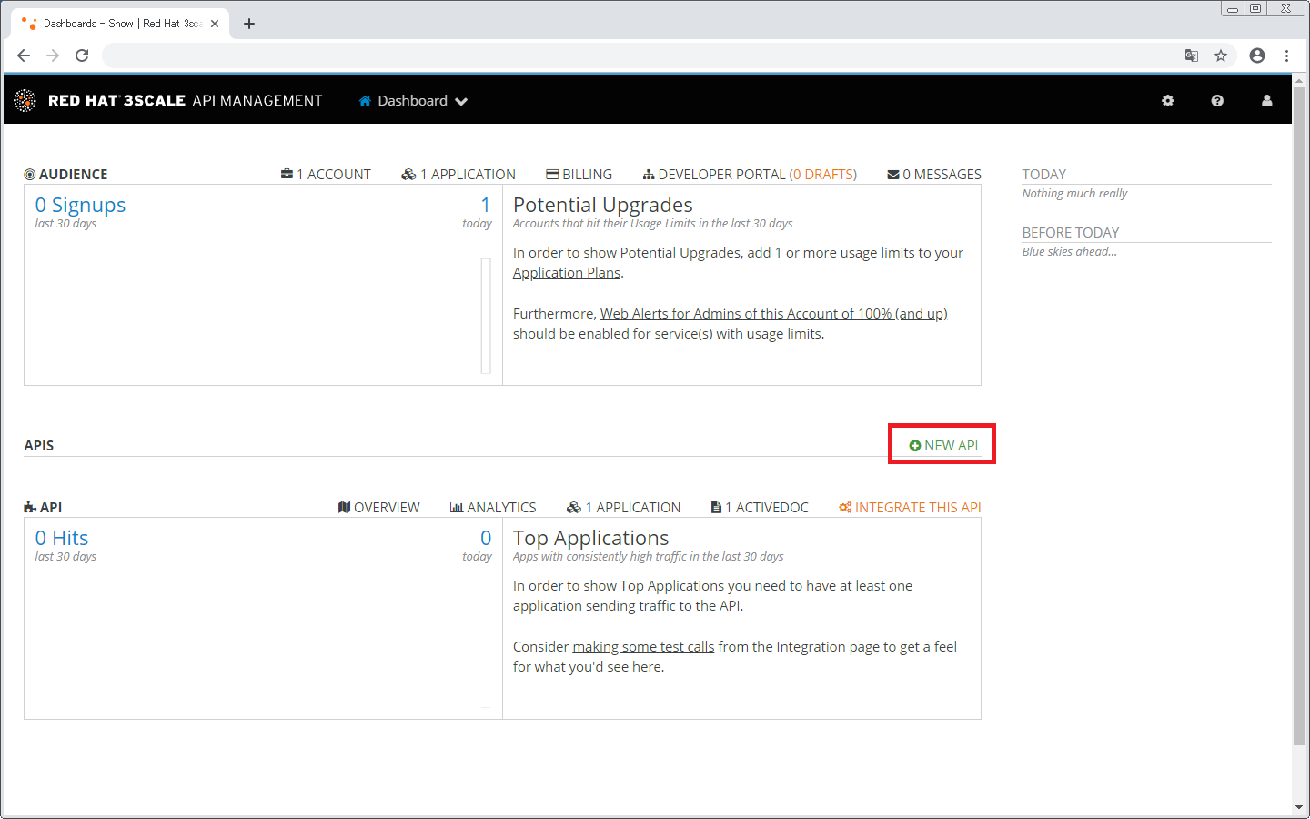Go forward with browser forward arrow
The image size is (1310, 819).
tap(53, 56)
